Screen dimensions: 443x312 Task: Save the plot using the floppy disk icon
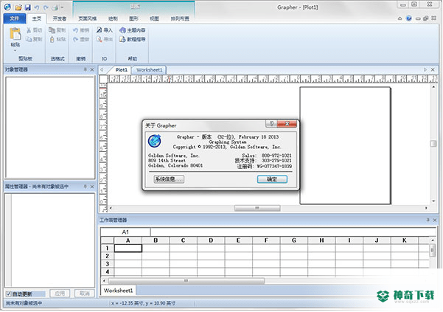click(27, 7)
